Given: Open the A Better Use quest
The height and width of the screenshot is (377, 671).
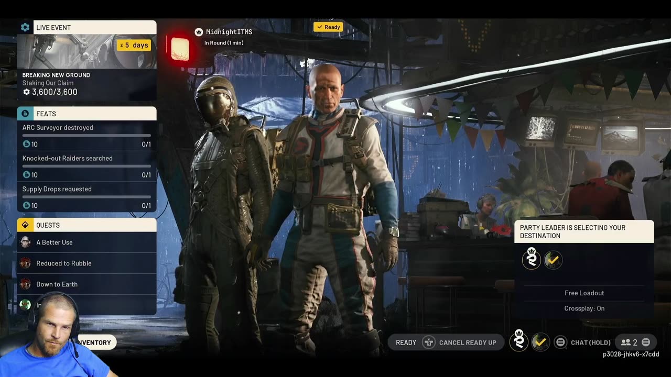Looking at the screenshot, I should (86, 242).
